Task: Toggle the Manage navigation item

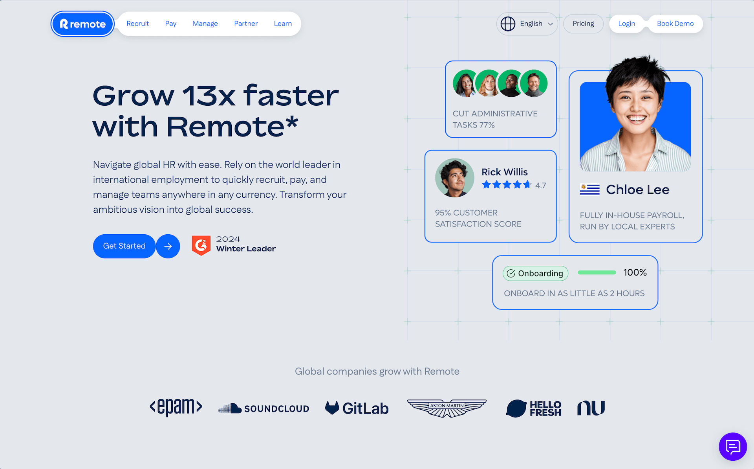Action: (205, 23)
